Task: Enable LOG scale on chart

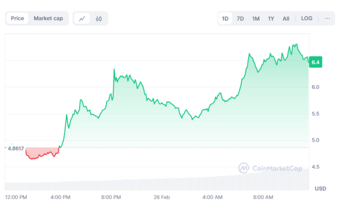Action: 307,19
